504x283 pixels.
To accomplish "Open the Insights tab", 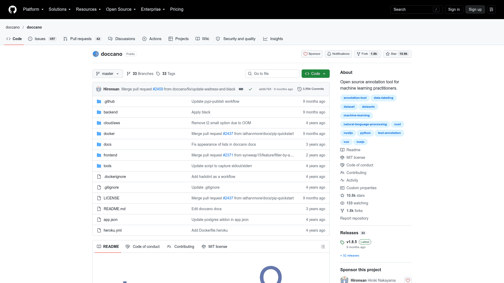I will (273, 39).
